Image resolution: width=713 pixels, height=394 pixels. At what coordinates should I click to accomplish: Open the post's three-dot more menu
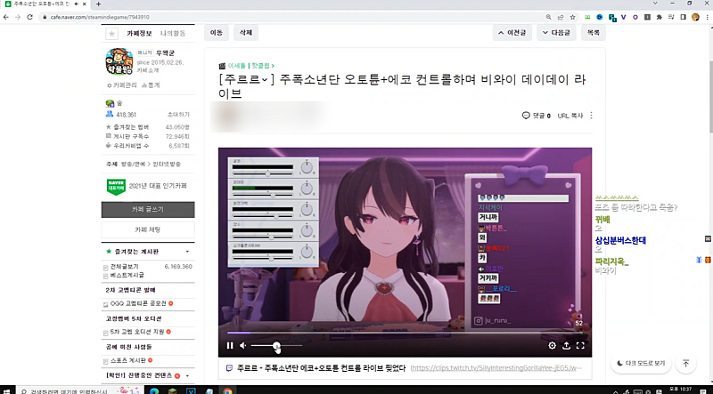(x=591, y=116)
